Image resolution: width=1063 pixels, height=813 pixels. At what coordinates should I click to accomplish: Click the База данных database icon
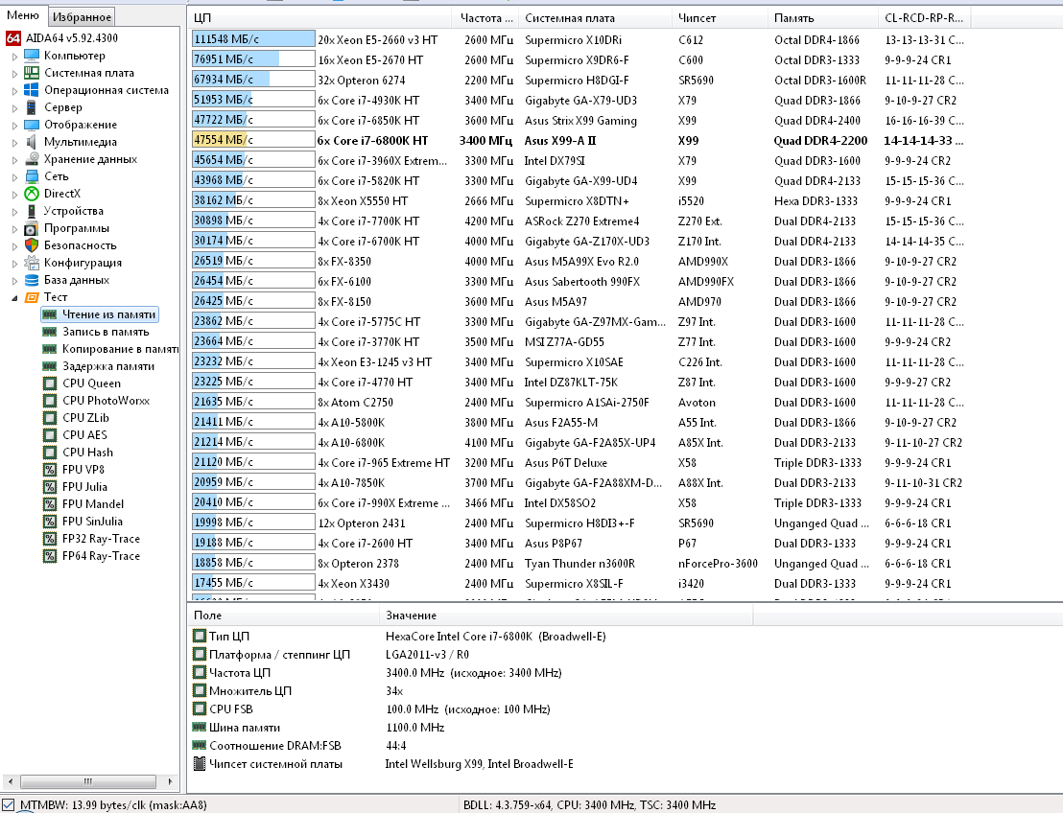coord(32,280)
